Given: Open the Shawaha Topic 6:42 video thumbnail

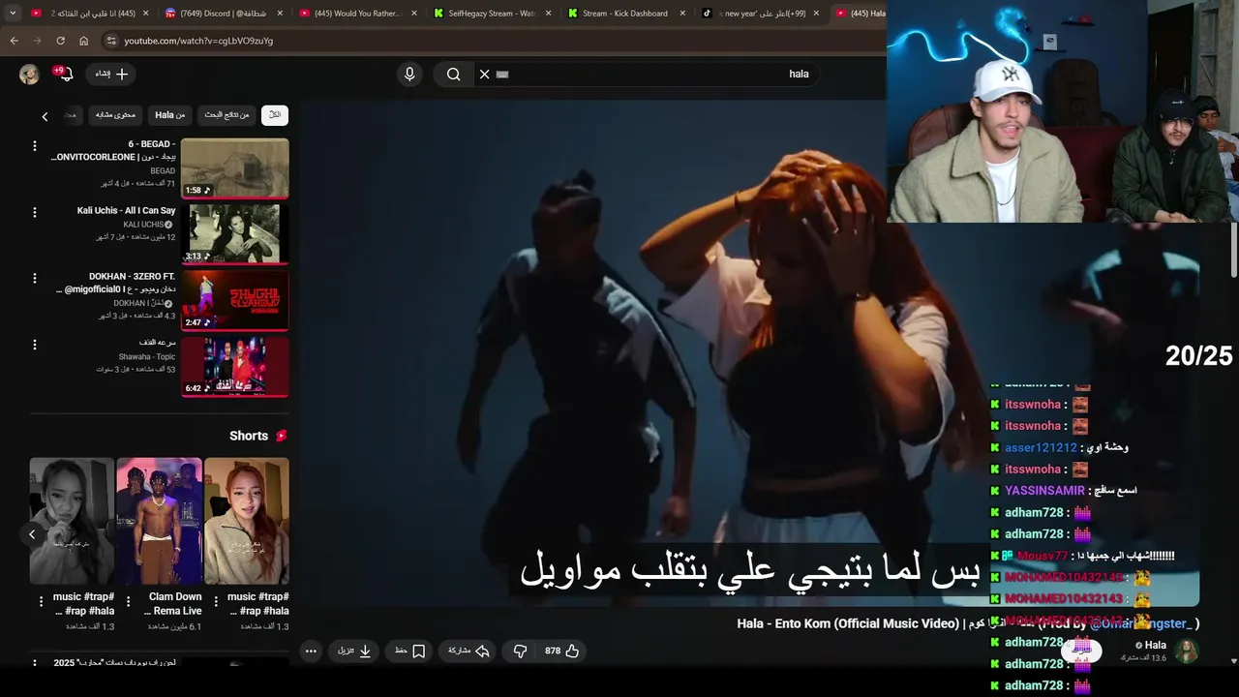Looking at the screenshot, I should [x=235, y=367].
